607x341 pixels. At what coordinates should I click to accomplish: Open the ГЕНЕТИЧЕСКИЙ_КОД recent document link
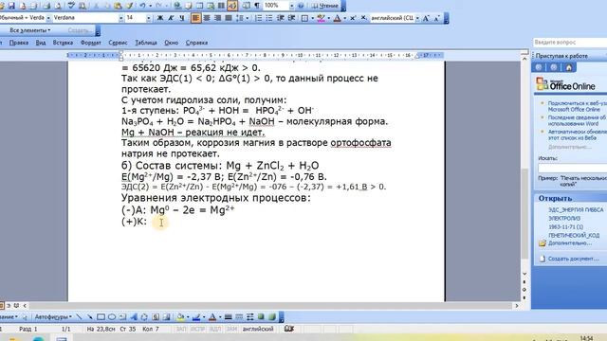point(574,235)
